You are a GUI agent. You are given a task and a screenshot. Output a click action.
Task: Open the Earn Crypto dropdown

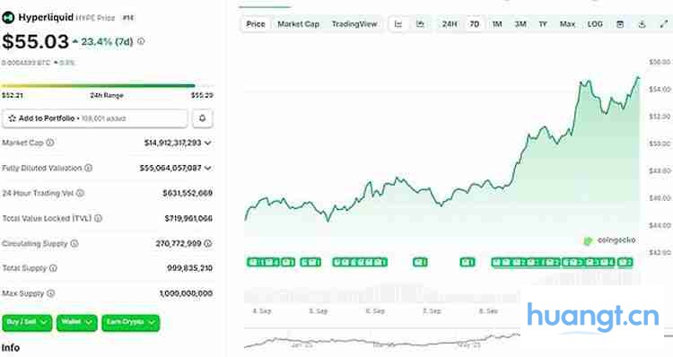pyautogui.click(x=130, y=323)
